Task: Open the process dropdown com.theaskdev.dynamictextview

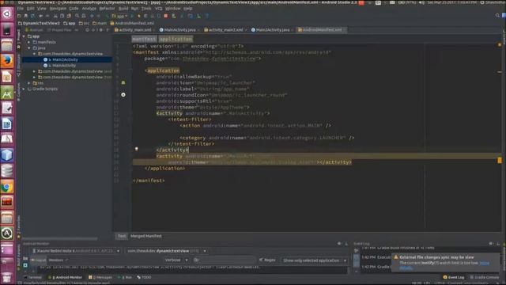Action: pos(166,251)
